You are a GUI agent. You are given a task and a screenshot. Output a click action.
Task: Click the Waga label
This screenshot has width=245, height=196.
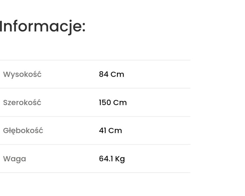tap(14, 159)
